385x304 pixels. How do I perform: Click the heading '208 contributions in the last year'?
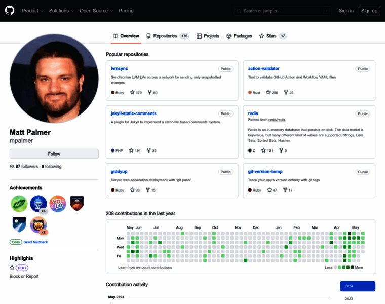[x=140, y=214]
